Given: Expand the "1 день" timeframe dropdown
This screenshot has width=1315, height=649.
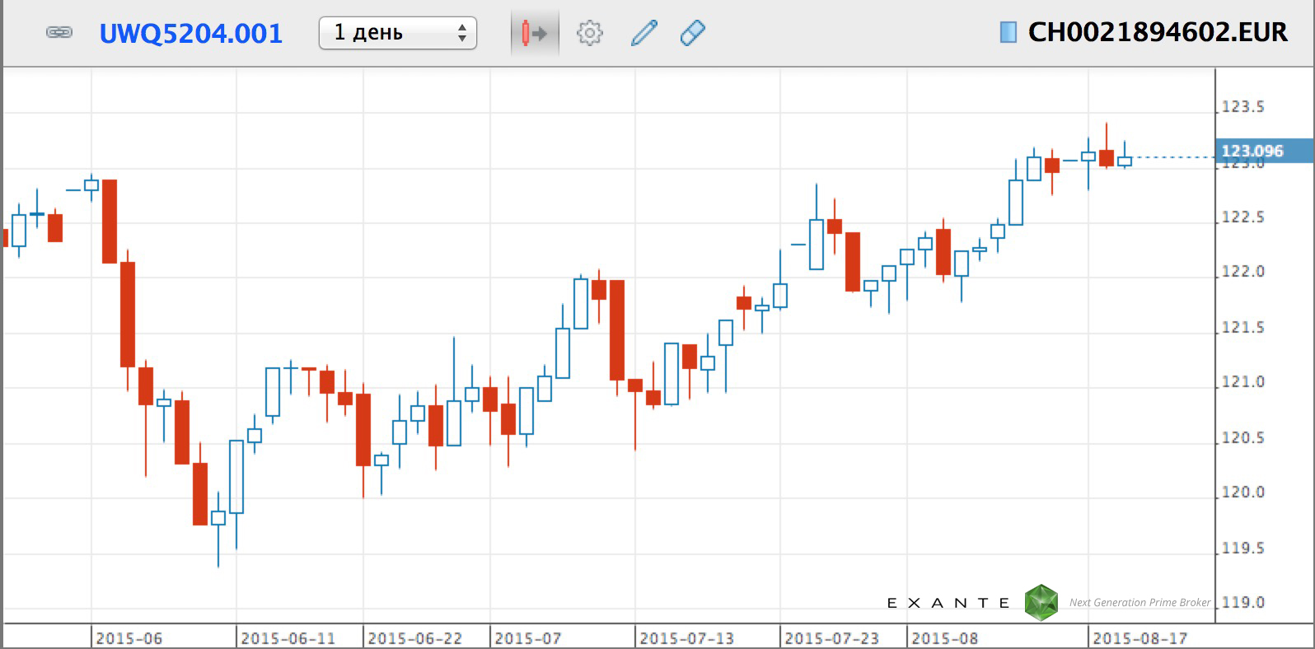Looking at the screenshot, I should (397, 33).
